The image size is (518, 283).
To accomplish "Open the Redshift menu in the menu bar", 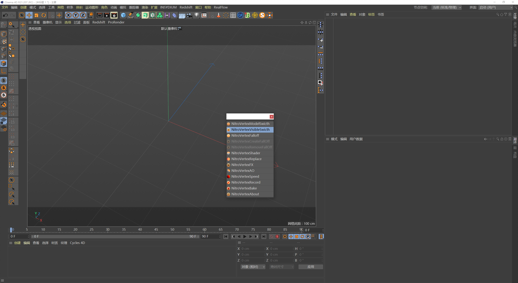I will click(186, 7).
